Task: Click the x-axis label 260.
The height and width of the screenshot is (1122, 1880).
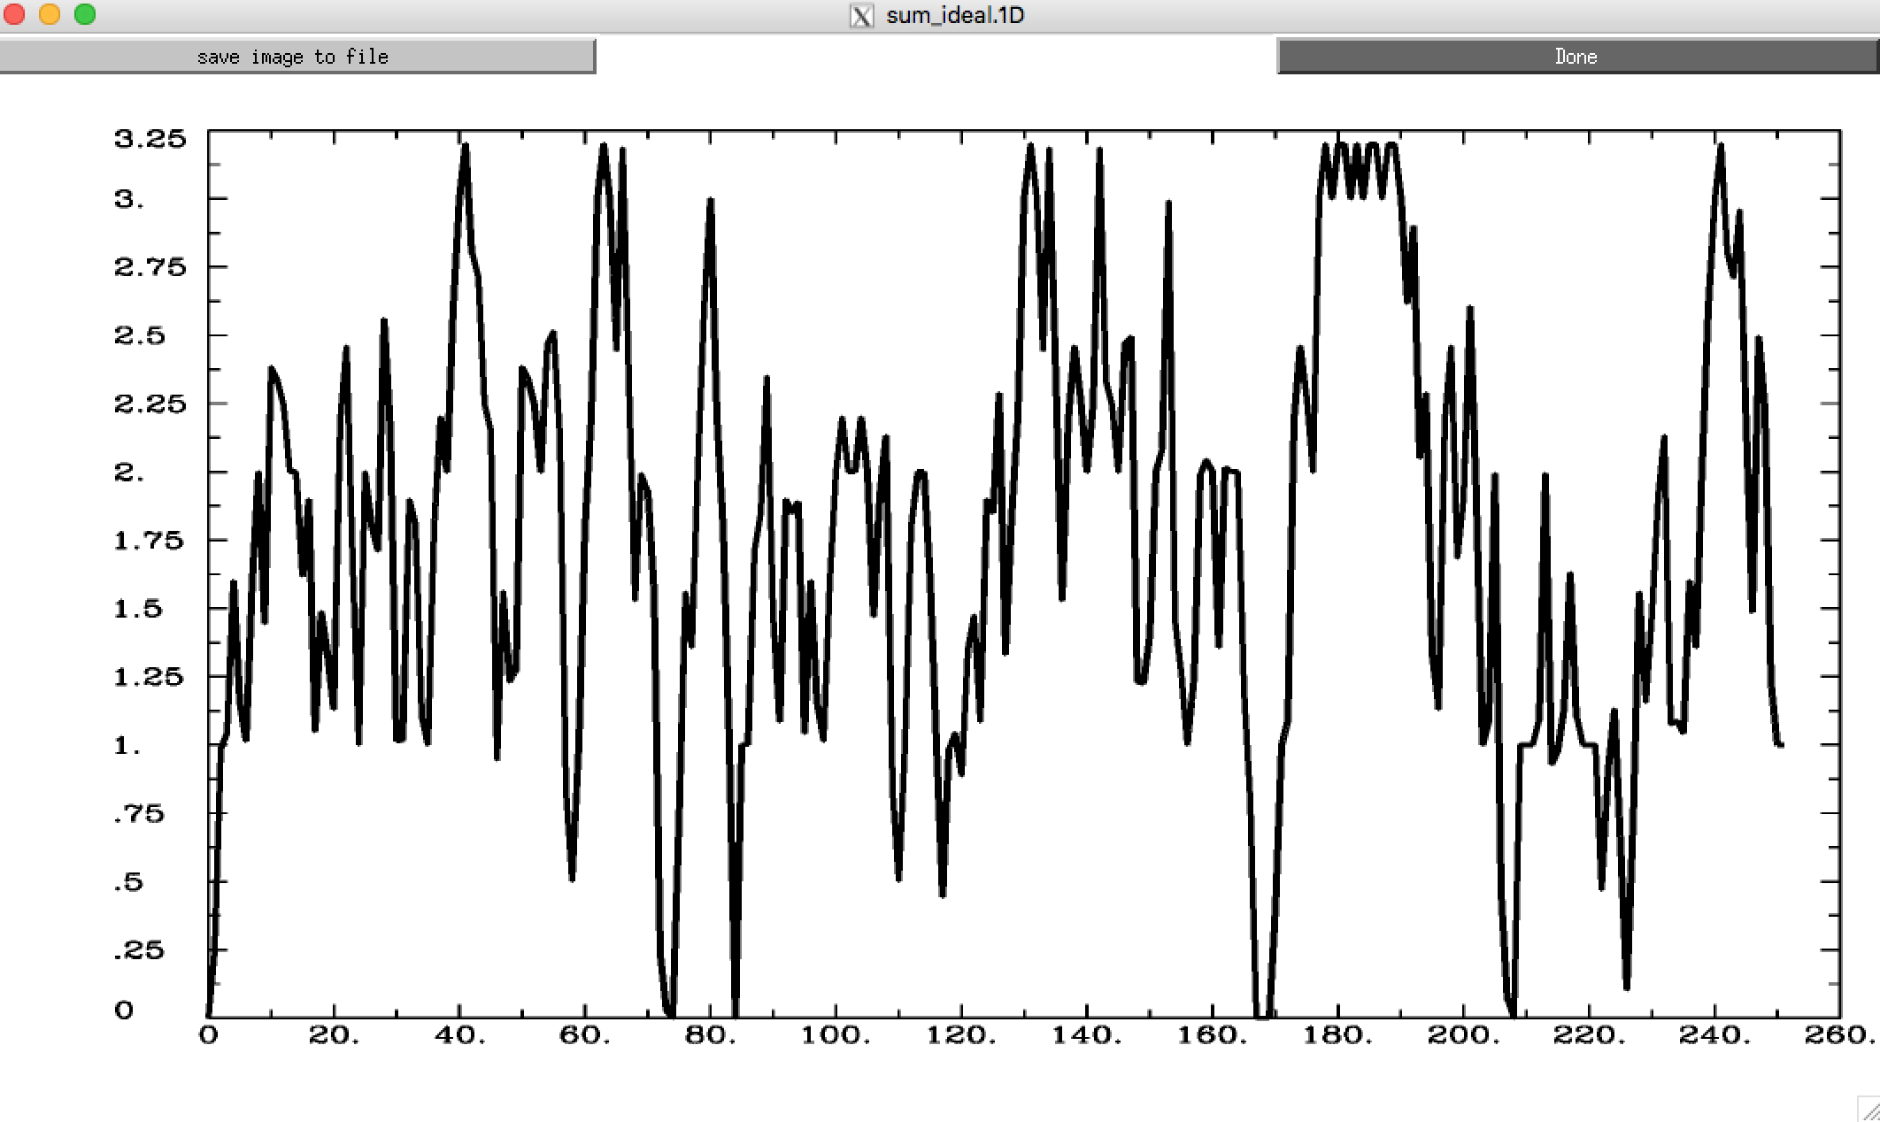Action: pos(1841,1034)
